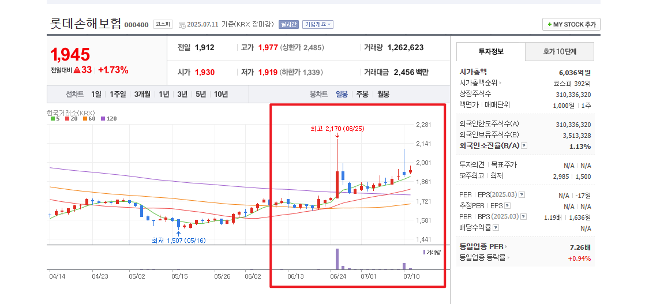Click the arrow next to 시가총액순위
This screenshot has height=304, width=649.
[500, 82]
